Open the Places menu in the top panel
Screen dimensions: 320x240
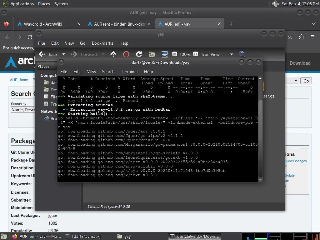coord(44,4)
